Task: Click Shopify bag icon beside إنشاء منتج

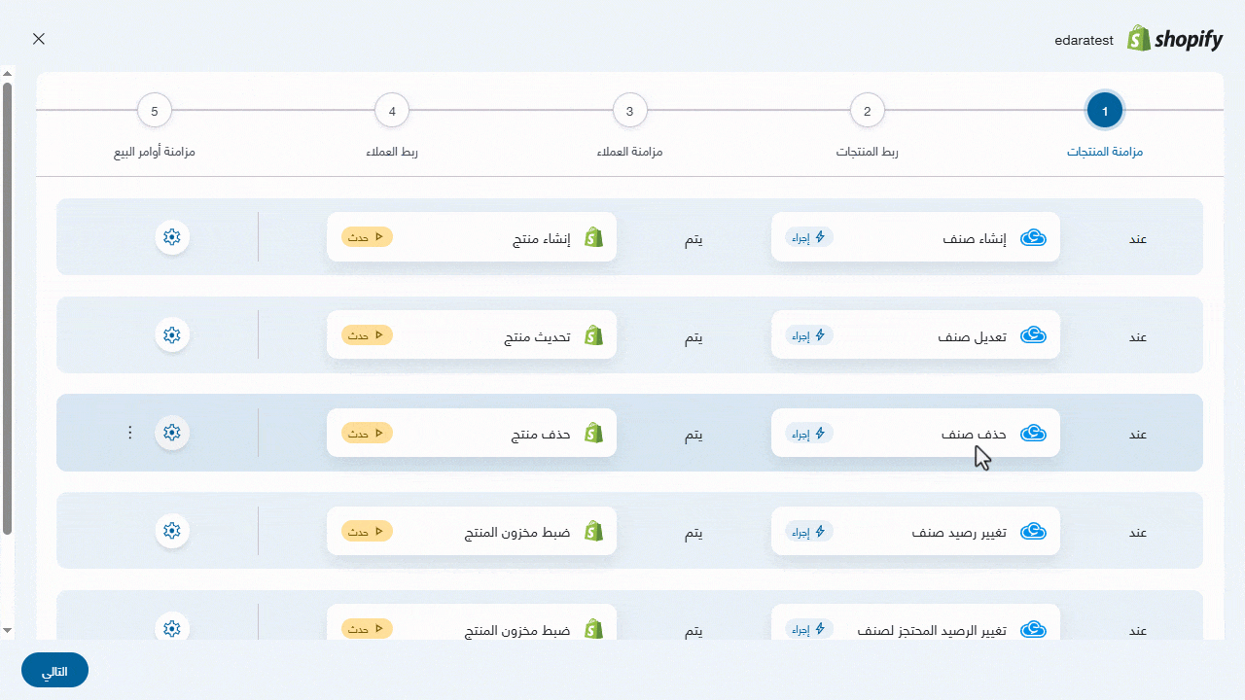Action: 593,237
